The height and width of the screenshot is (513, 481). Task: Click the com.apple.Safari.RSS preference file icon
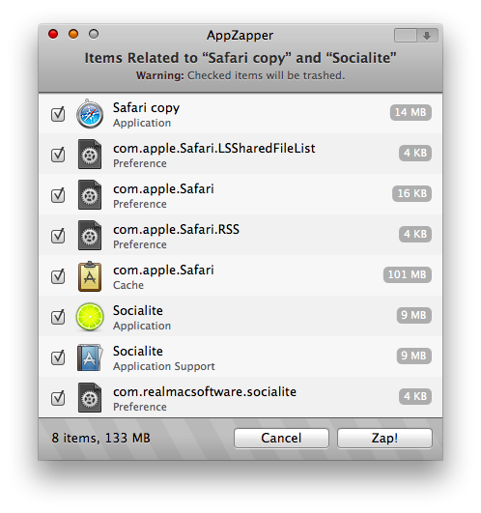point(90,235)
